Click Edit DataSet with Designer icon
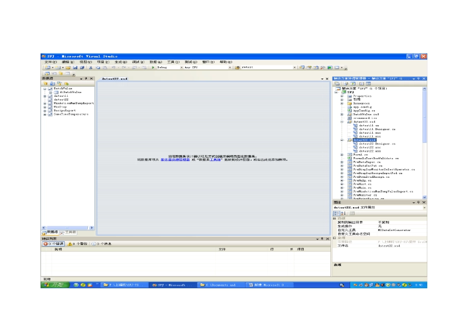Screen dimensions: 466x330 click(52, 83)
